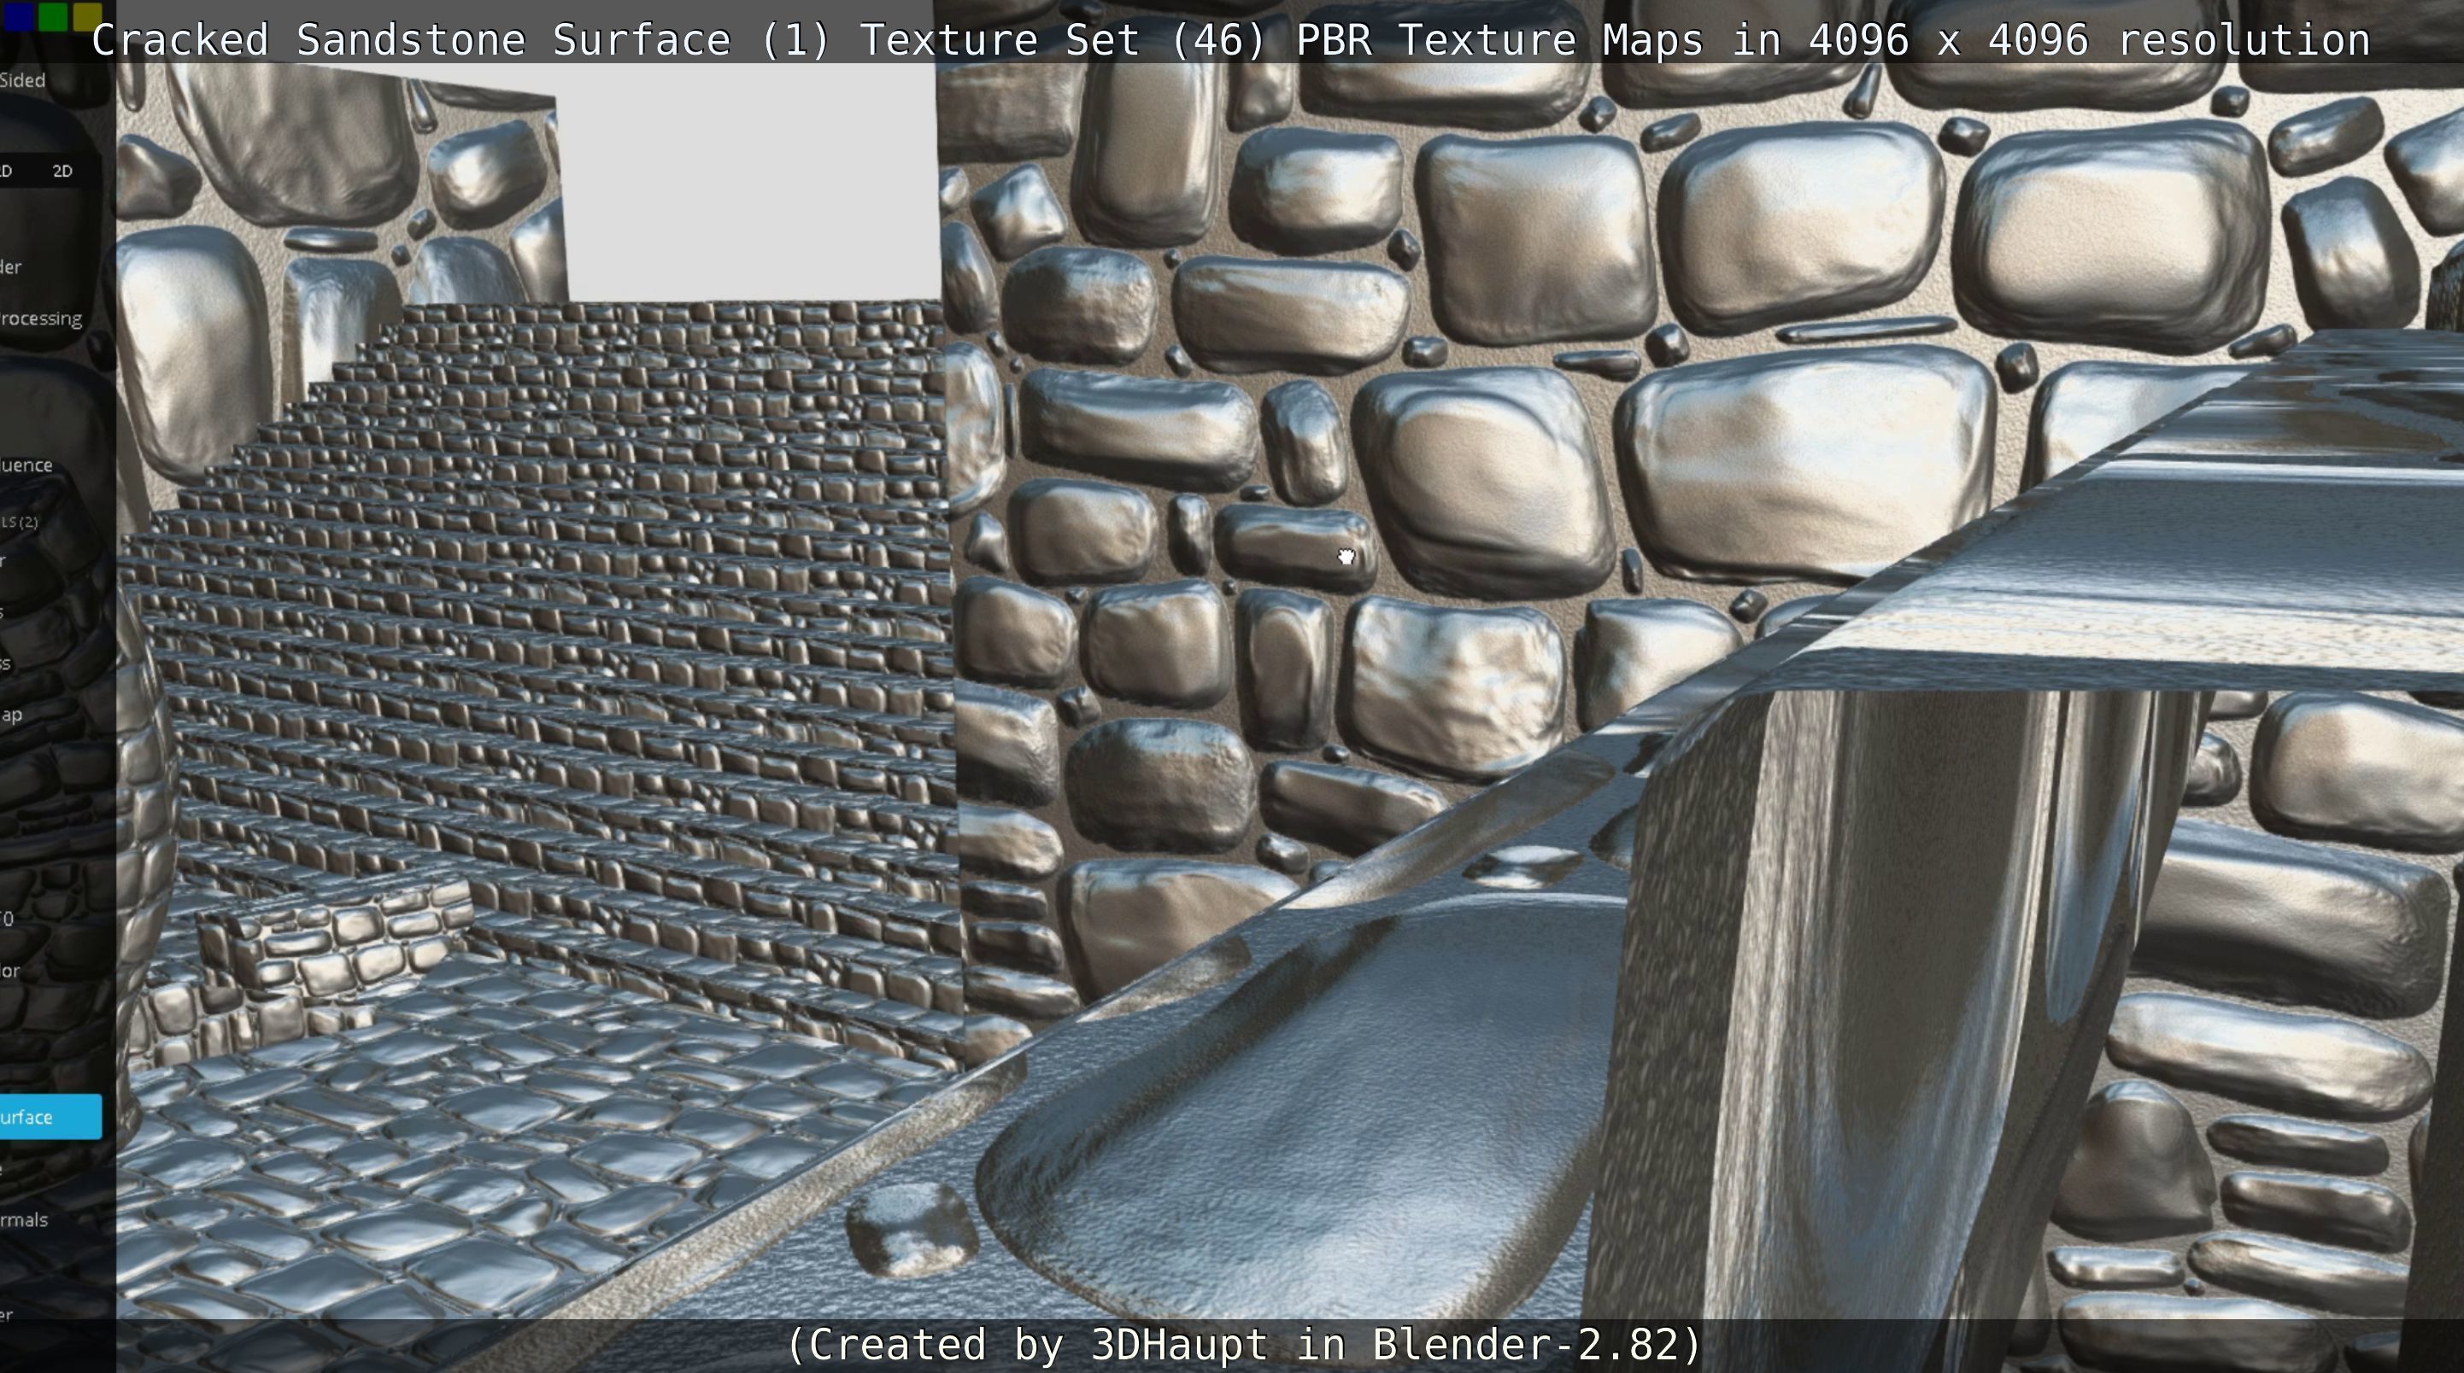2464x1373 pixels.
Task: Click the green color square at top-left
Action: pos(54,15)
